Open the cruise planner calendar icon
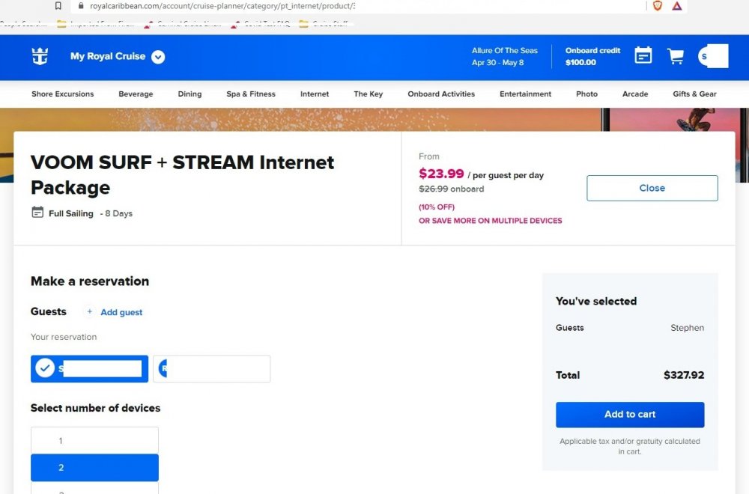Image resolution: width=749 pixels, height=494 pixels. pos(643,55)
